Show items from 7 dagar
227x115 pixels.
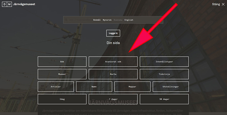(x=113, y=99)
